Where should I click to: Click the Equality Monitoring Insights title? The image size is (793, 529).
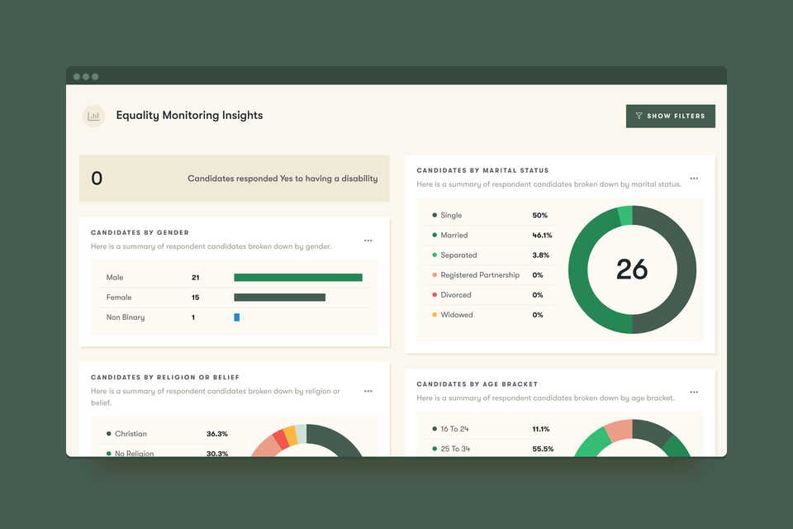click(x=189, y=116)
